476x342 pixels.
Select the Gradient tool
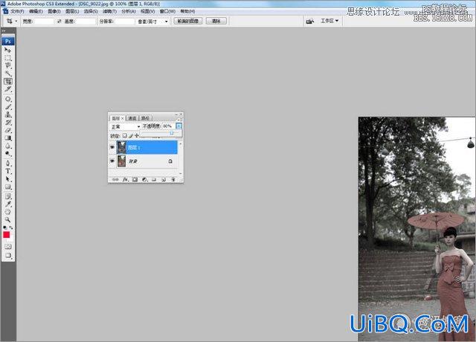pos(7,138)
